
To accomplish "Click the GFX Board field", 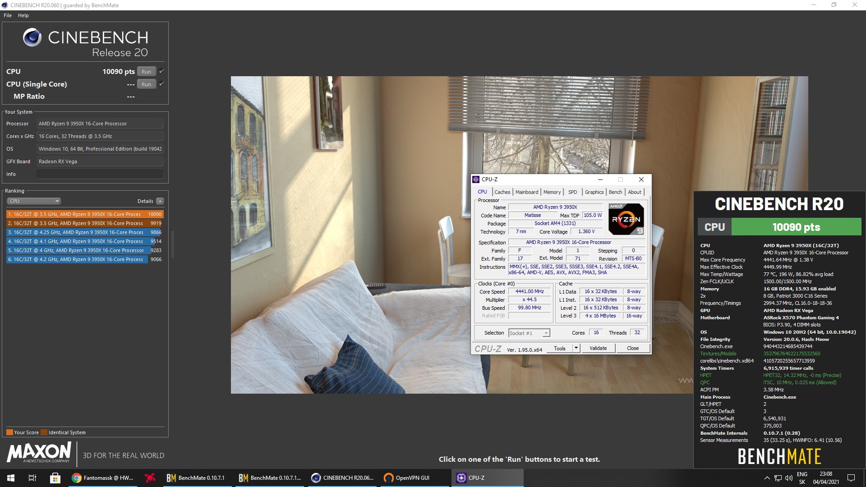I will [x=100, y=161].
